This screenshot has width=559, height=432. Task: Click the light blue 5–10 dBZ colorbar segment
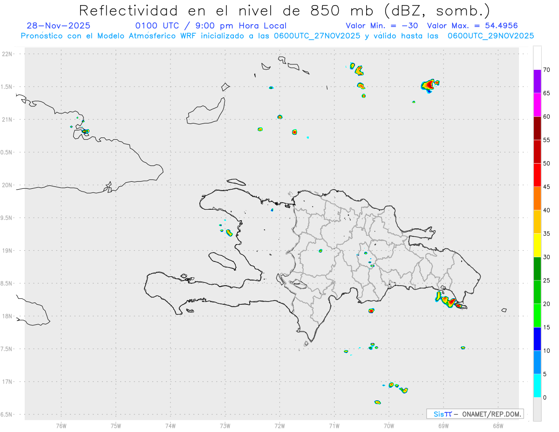coord(537,362)
